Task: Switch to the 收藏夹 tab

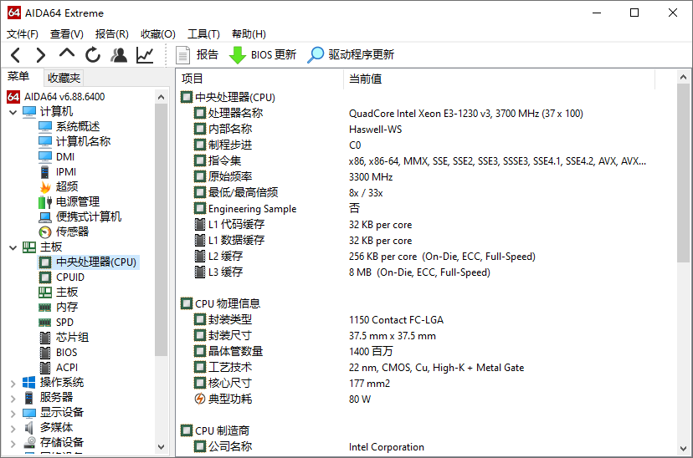Action: [x=64, y=78]
